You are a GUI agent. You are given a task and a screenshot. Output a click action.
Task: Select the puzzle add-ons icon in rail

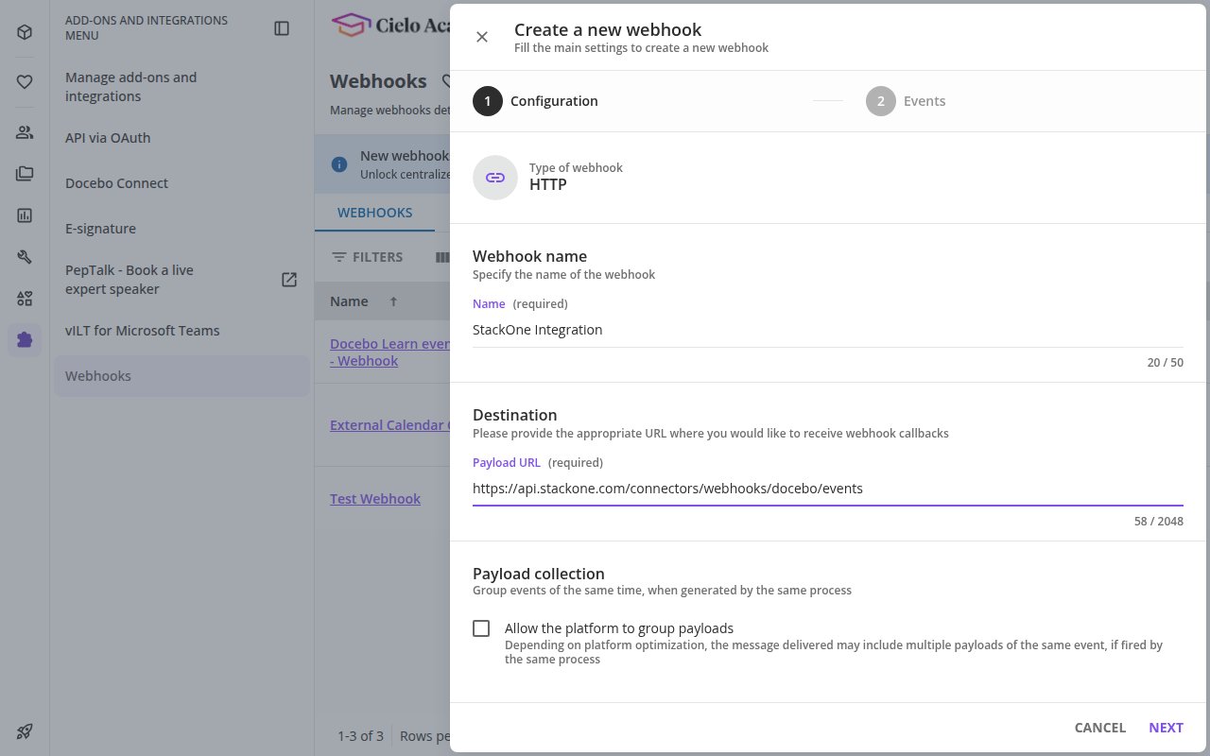point(25,340)
